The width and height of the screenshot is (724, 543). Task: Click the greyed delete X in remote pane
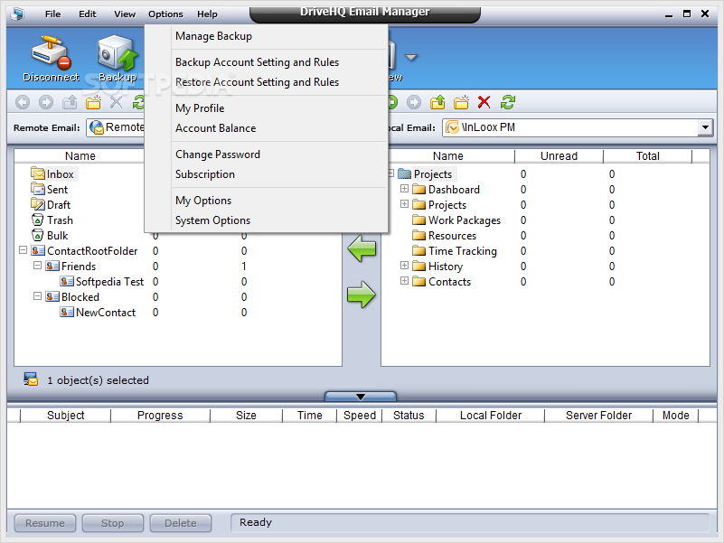[117, 102]
